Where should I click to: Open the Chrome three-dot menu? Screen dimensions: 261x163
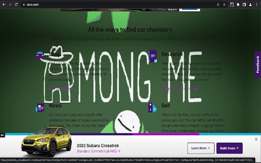[257, 4]
